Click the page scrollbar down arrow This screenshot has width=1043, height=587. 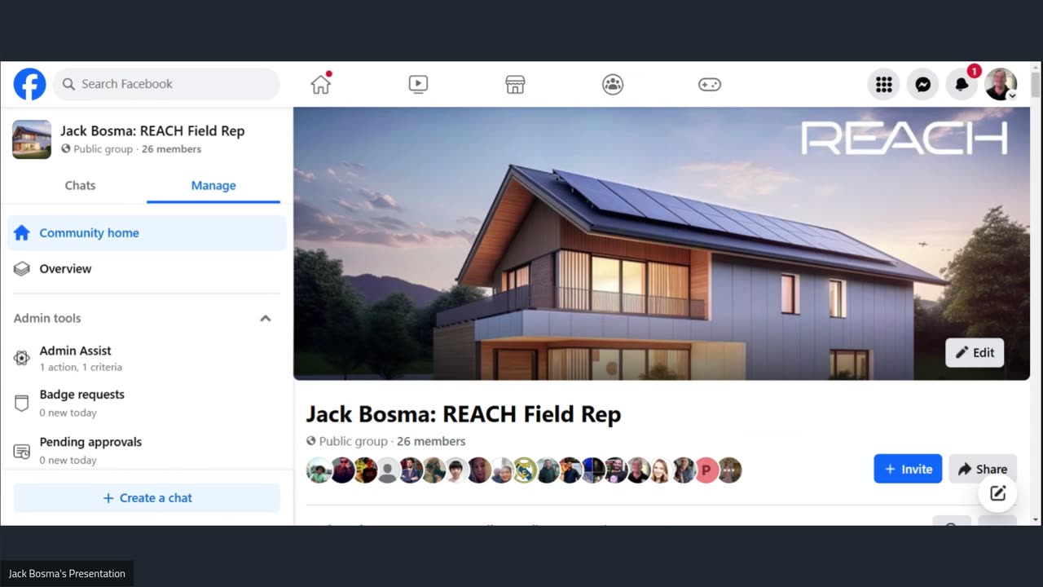(1036, 519)
